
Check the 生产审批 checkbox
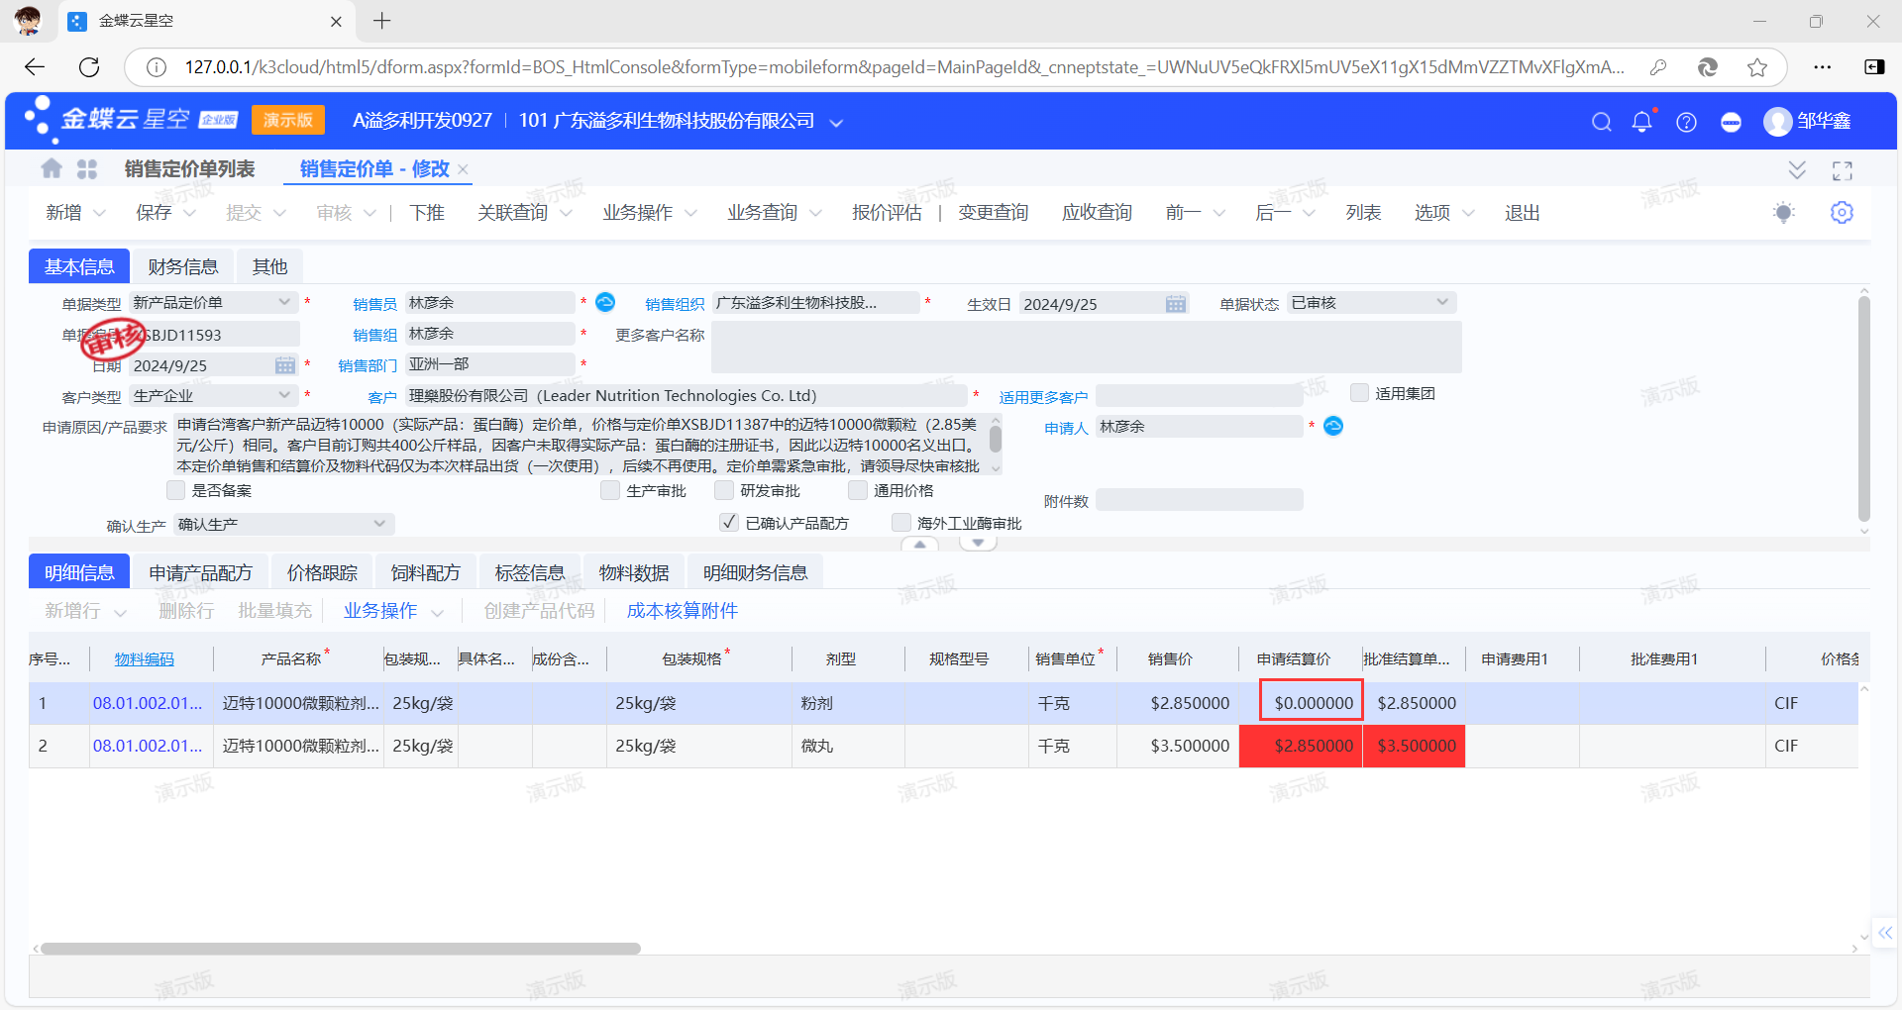[610, 490]
